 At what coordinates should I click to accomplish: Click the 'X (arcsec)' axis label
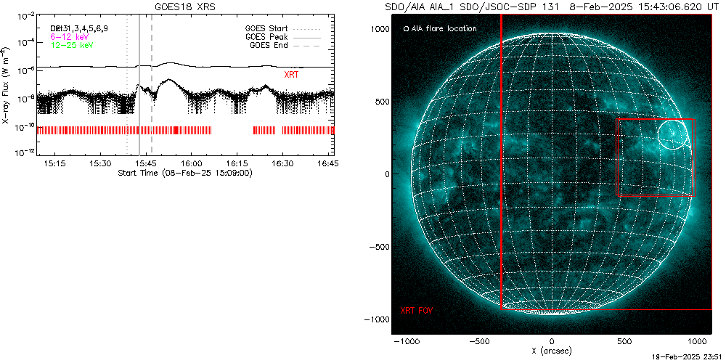tap(552, 351)
